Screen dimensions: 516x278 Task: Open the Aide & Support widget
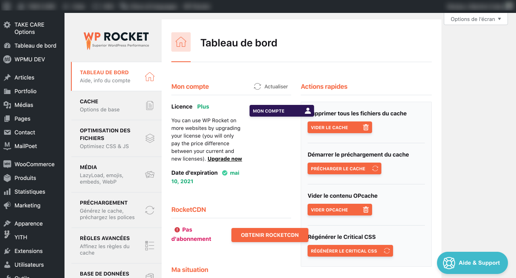[472, 263]
